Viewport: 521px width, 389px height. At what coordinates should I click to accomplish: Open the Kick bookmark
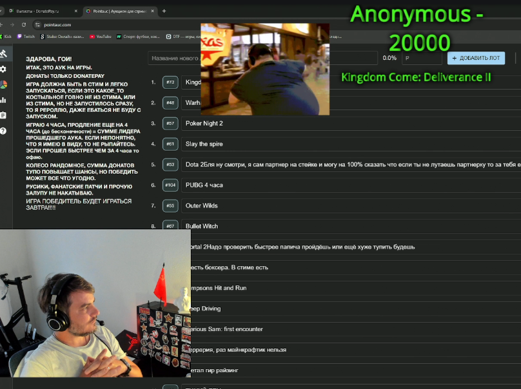coord(6,37)
